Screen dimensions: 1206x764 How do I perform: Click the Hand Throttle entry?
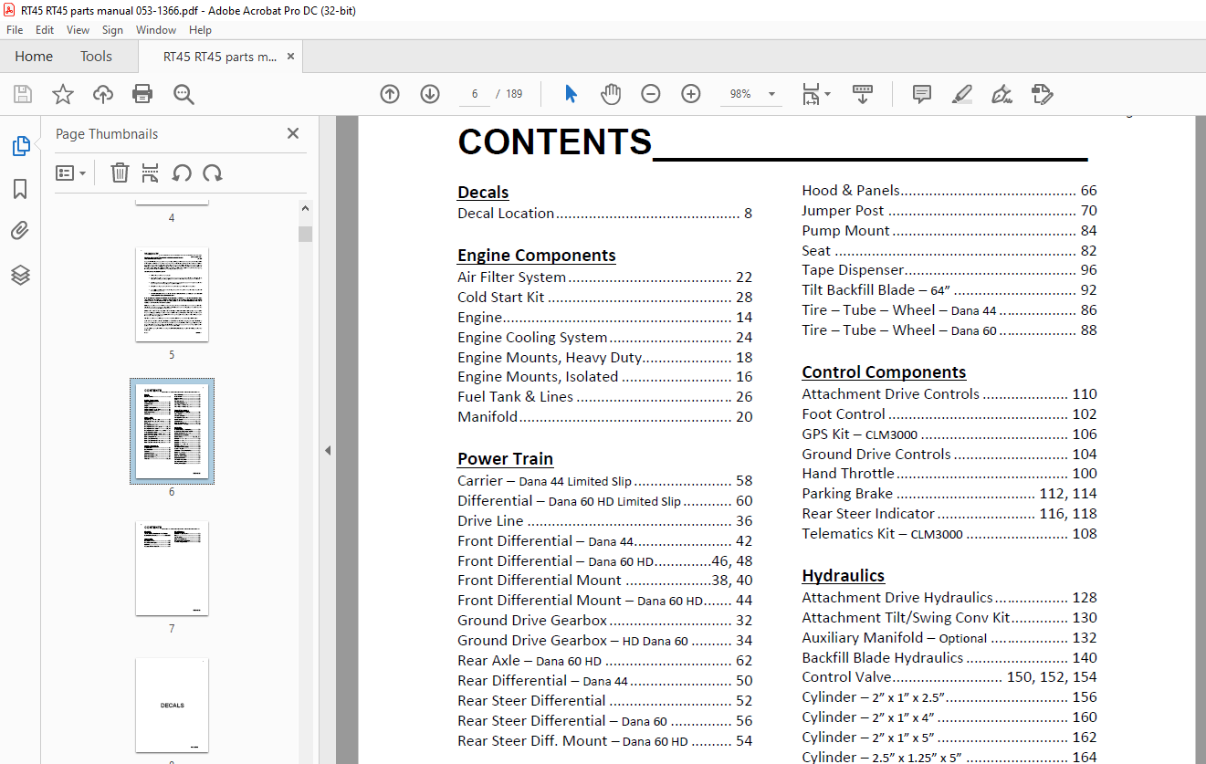pyautogui.click(x=949, y=474)
